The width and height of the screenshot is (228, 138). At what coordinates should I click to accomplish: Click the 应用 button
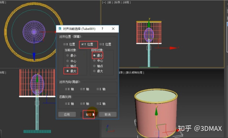(x=67, y=114)
